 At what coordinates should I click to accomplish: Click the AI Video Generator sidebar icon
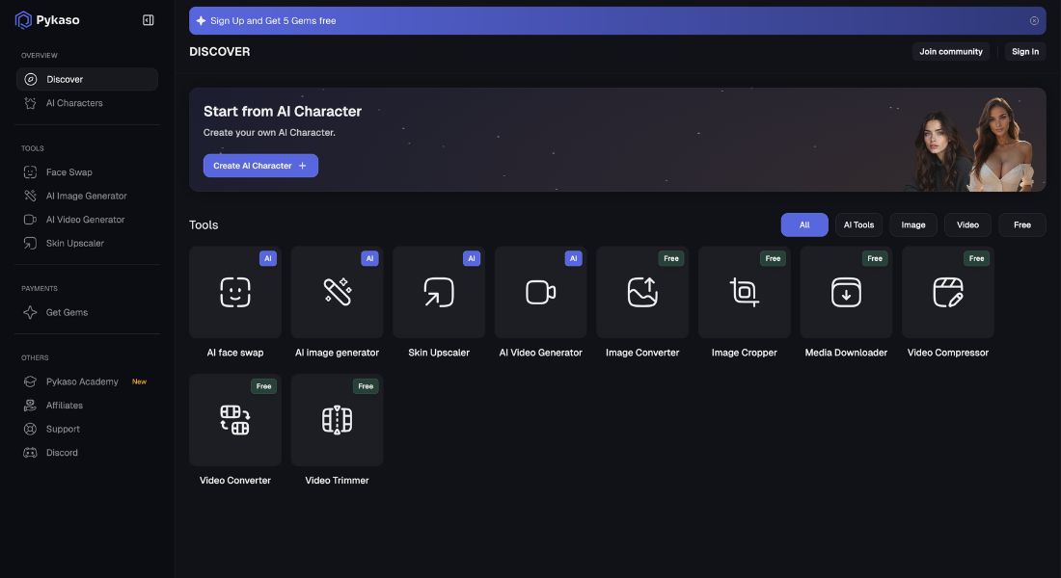(x=31, y=219)
